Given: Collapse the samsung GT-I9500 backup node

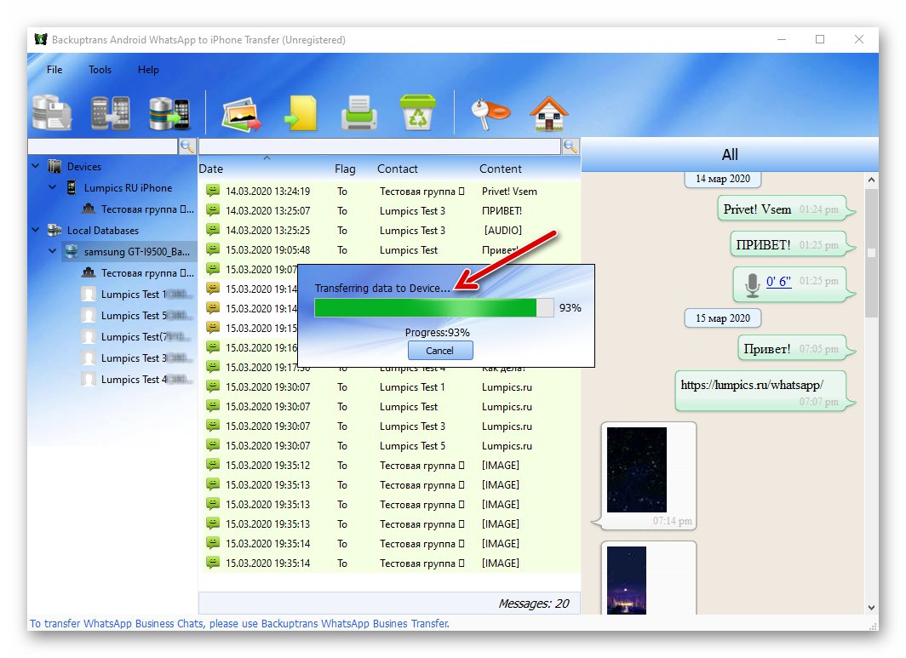Looking at the screenshot, I should click(53, 251).
